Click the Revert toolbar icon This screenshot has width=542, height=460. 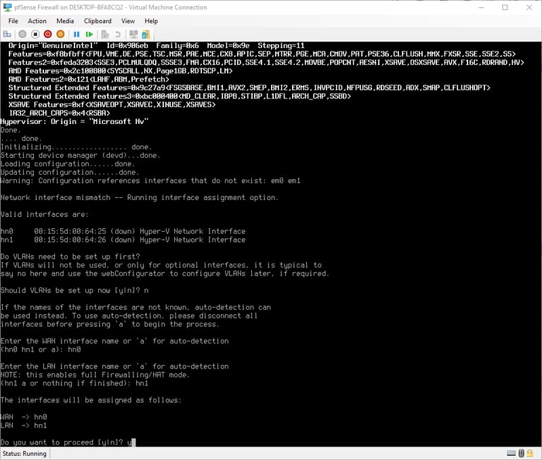(x=118, y=34)
